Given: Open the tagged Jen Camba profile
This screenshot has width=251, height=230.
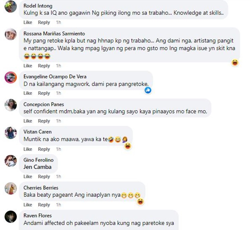Looking at the screenshot, I should click(37, 167).
